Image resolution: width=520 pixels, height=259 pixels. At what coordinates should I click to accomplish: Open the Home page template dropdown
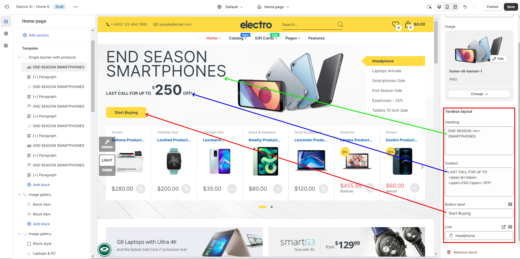273,7
